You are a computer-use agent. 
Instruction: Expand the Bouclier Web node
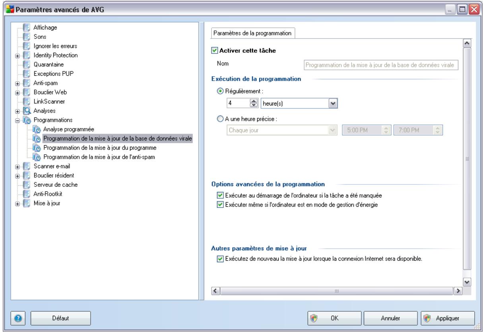pyautogui.click(x=18, y=92)
